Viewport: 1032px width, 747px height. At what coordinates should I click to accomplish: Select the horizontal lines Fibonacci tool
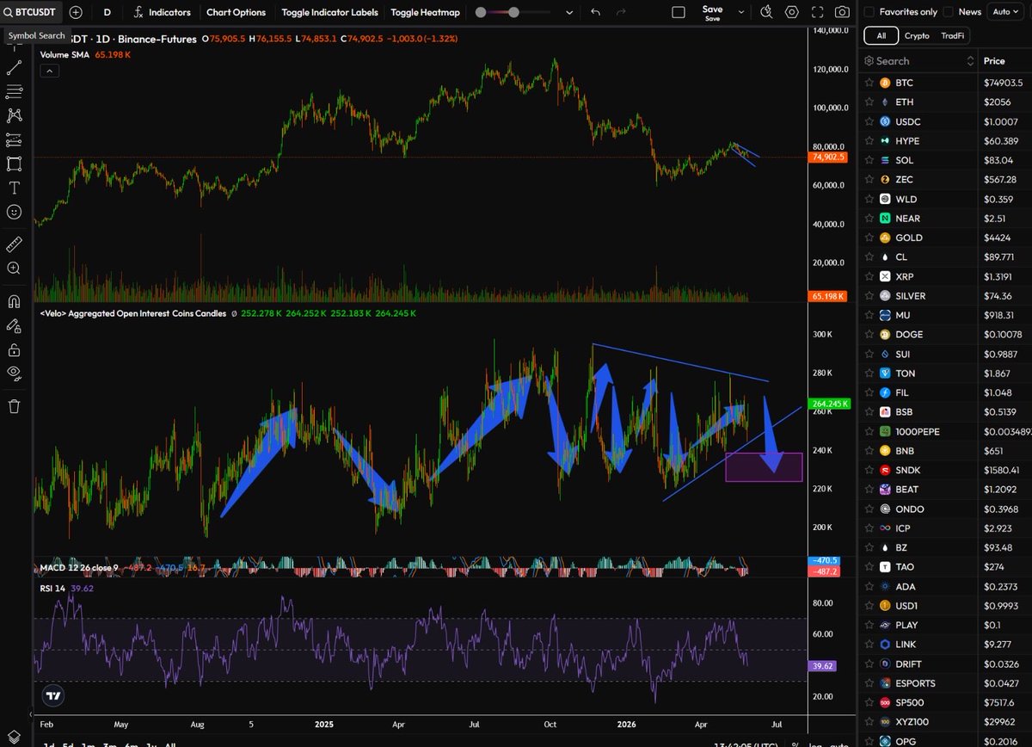click(15, 91)
